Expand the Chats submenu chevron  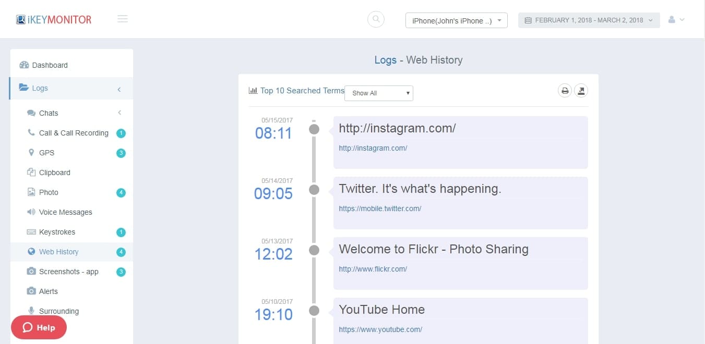coord(120,113)
